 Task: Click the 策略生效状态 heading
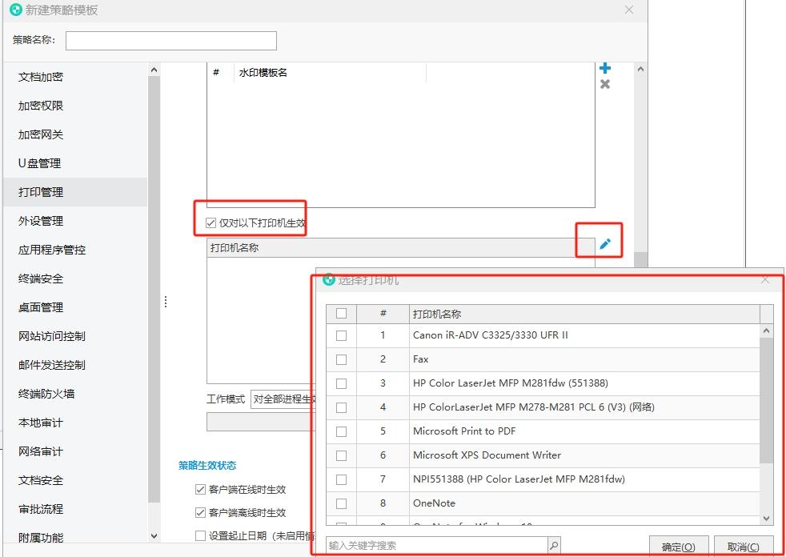(207, 465)
